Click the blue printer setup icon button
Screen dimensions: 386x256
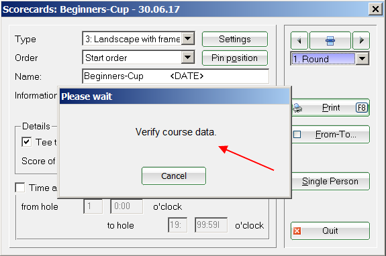[x=330, y=40]
